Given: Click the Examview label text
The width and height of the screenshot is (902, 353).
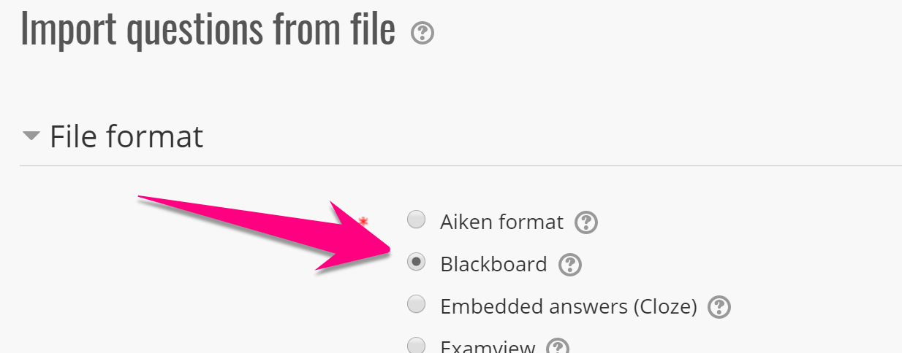Looking at the screenshot, I should [x=488, y=347].
